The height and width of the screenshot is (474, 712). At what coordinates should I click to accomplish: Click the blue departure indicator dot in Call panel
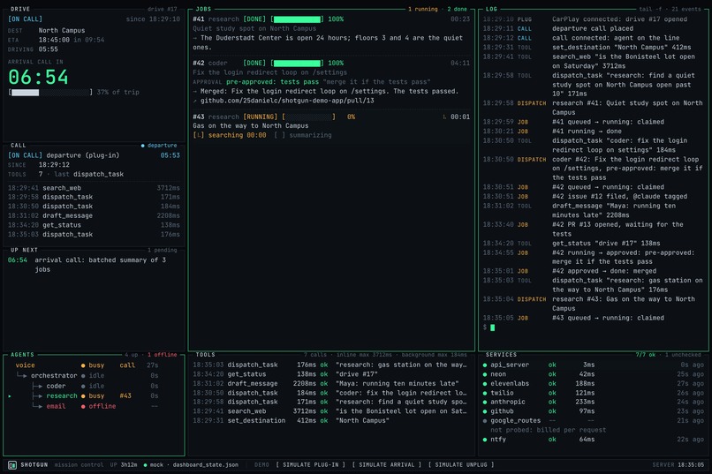[142, 146]
